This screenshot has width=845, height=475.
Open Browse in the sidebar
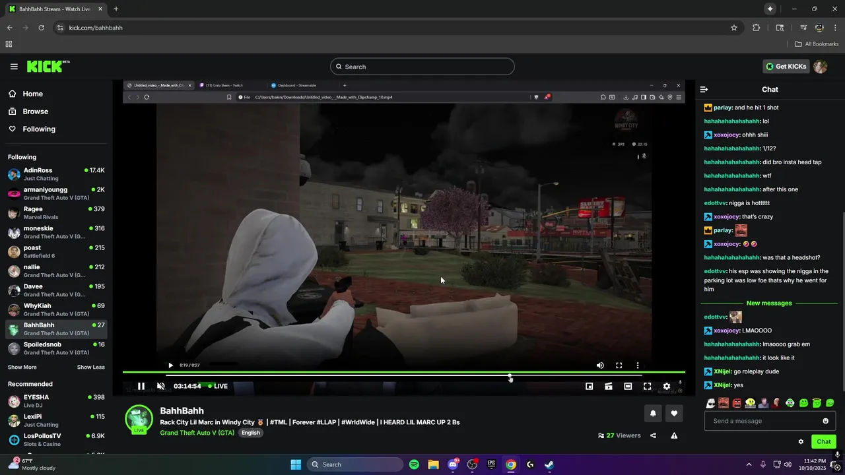tap(28, 111)
